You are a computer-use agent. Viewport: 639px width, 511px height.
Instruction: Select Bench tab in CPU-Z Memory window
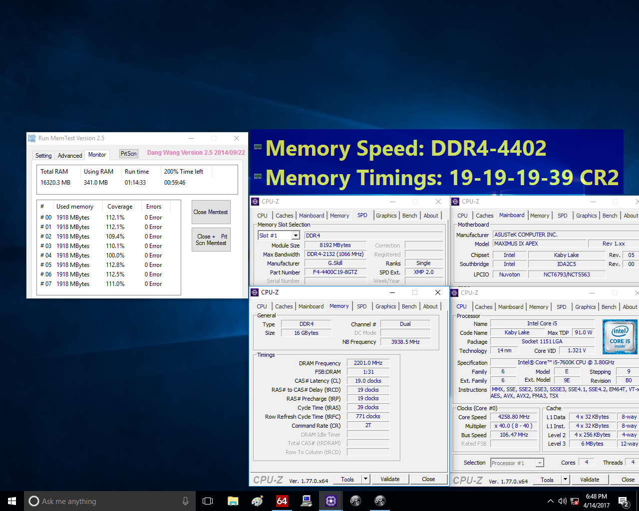409,306
